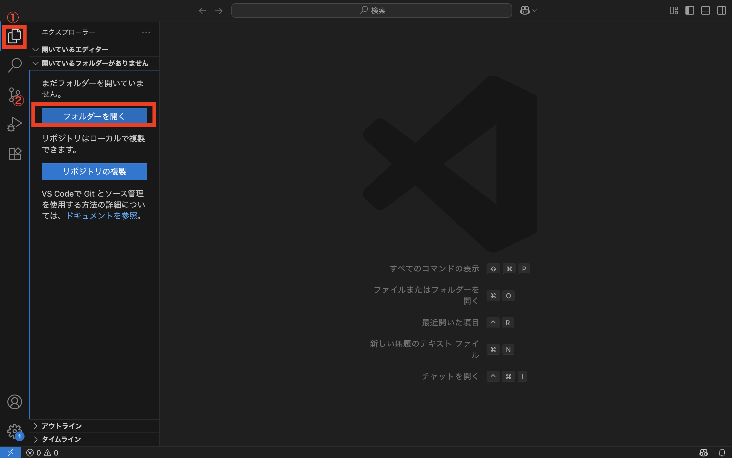Click the Copilot icon in status bar

click(703, 453)
